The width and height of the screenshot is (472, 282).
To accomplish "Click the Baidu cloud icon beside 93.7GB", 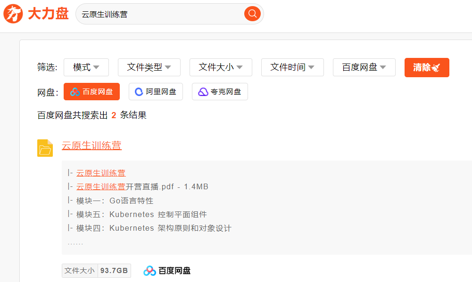I will tap(149, 271).
